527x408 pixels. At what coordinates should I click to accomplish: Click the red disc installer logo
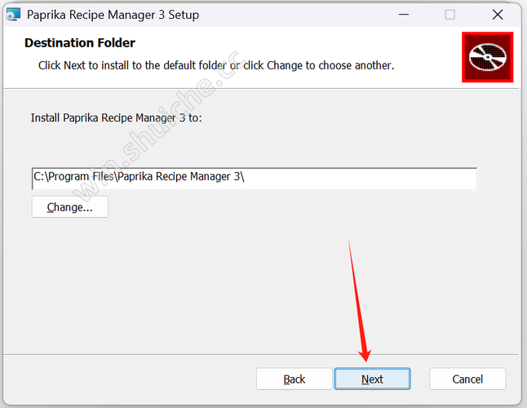487,57
